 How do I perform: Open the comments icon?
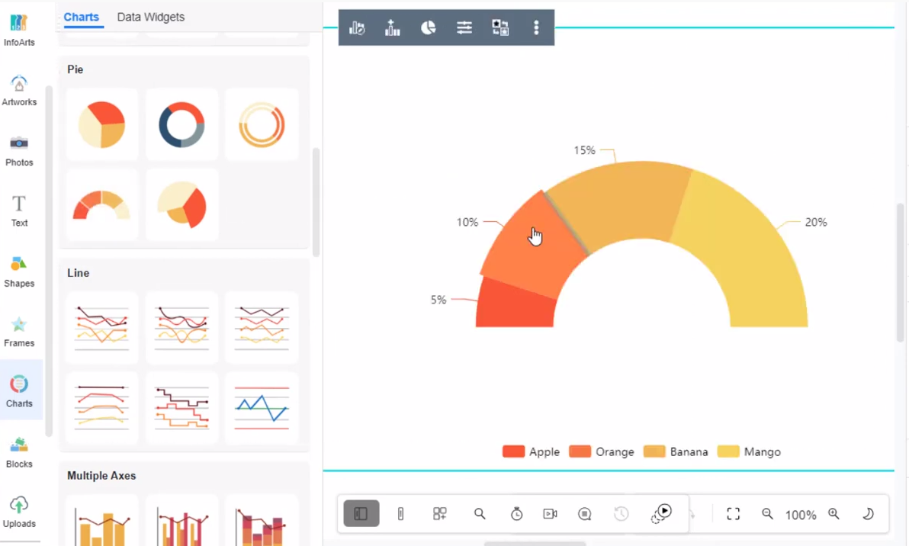tap(584, 514)
